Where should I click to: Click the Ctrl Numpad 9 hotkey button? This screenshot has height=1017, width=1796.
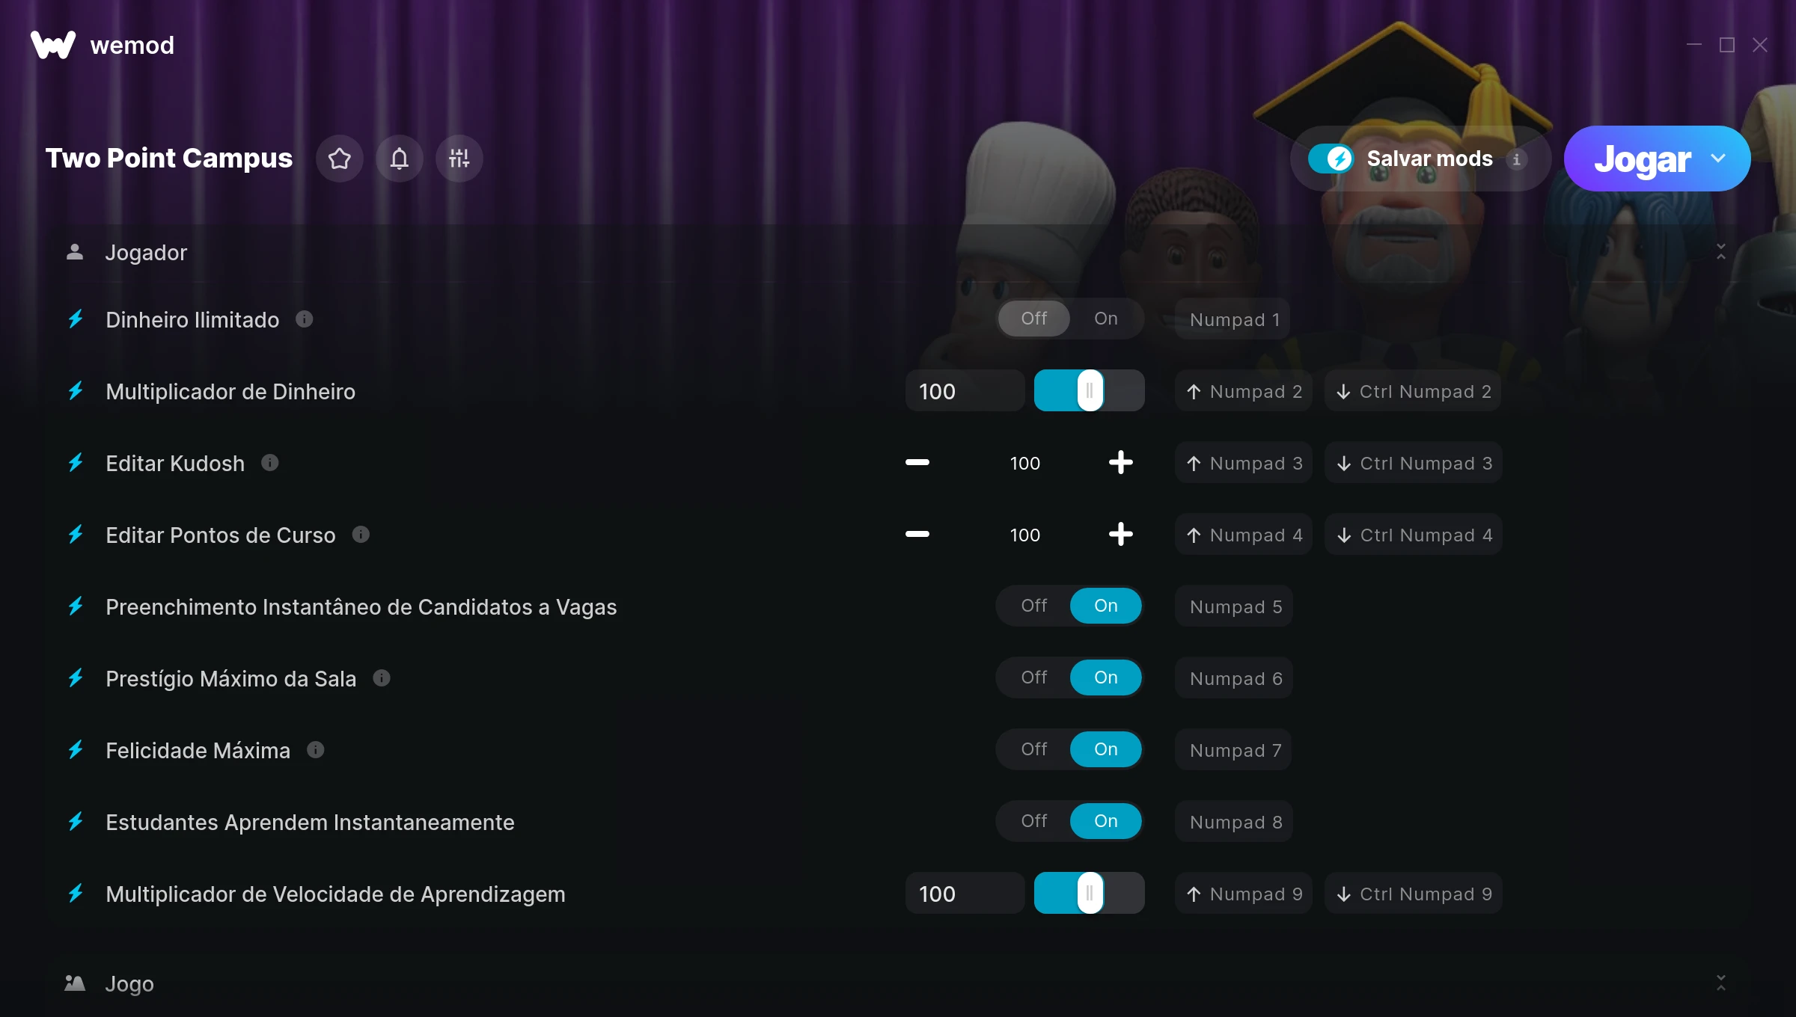click(1414, 894)
